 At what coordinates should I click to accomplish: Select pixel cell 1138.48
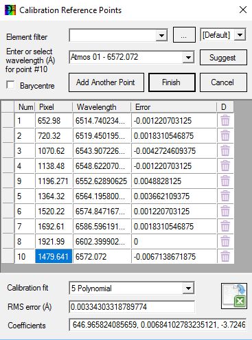click(x=54, y=166)
